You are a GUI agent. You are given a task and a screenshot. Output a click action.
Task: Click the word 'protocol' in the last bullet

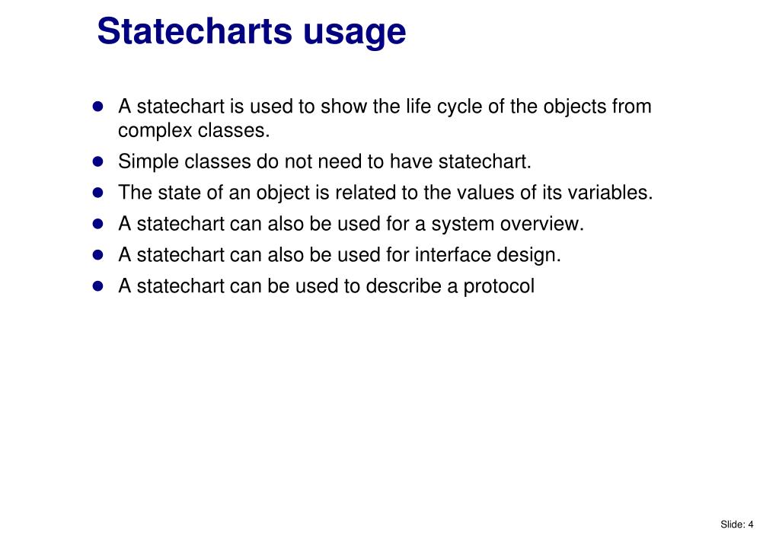499,287
